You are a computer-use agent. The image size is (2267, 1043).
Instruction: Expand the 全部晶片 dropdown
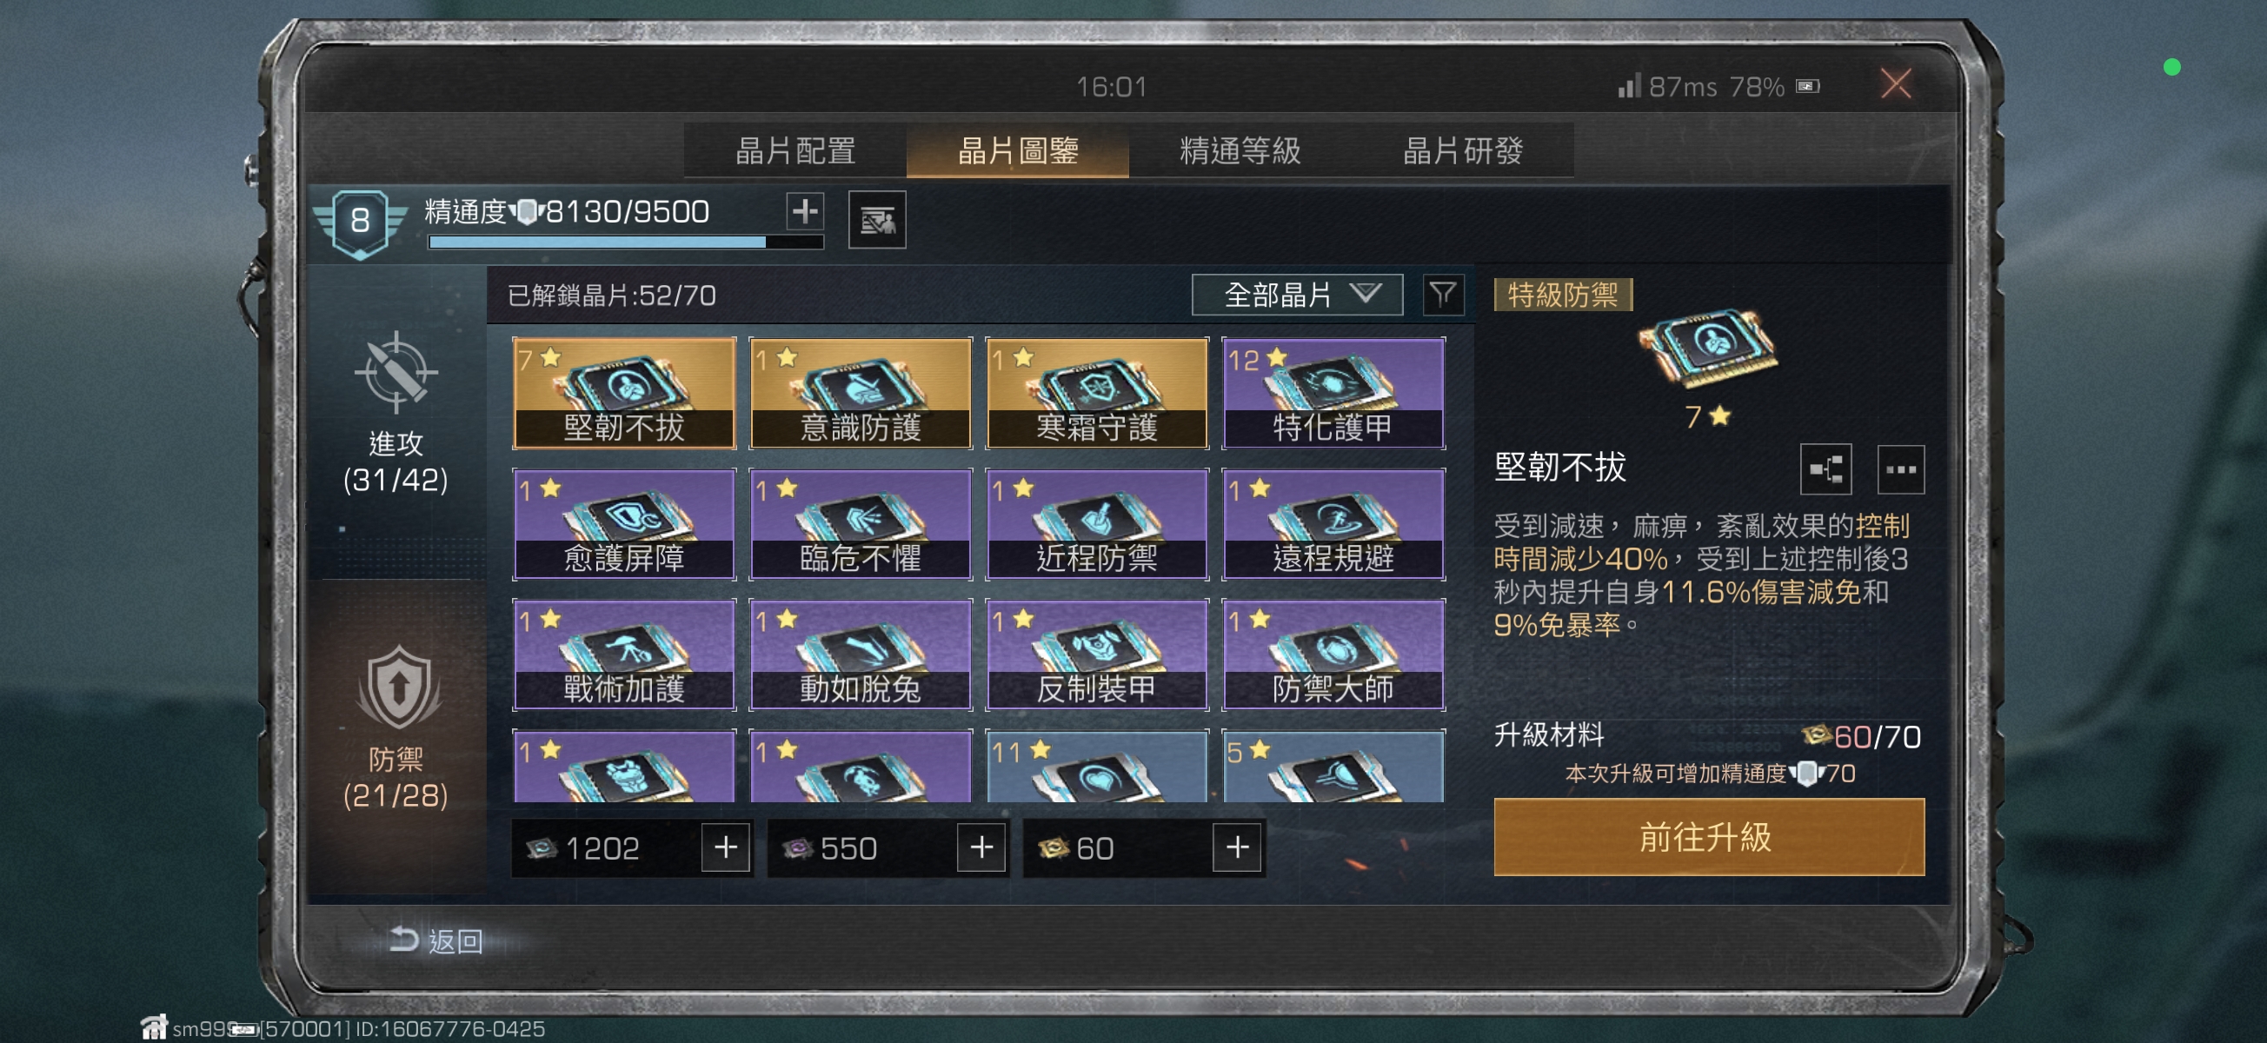pyautogui.click(x=1296, y=294)
